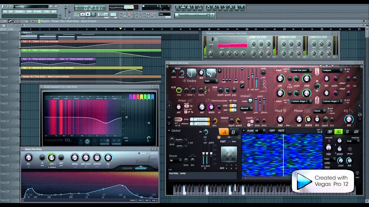369x207 pixels.
Task: Open the Fade timbre blend dropdown
Action: [x=211, y=81]
